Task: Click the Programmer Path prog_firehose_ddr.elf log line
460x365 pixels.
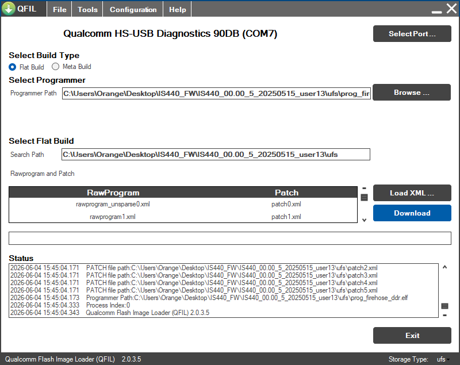Action: pyautogui.click(x=209, y=298)
